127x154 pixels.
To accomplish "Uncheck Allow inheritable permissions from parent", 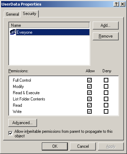I will click(10, 133).
